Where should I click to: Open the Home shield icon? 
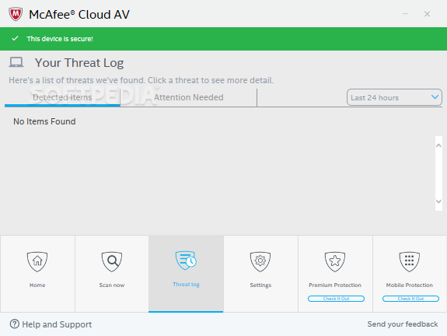(x=37, y=261)
